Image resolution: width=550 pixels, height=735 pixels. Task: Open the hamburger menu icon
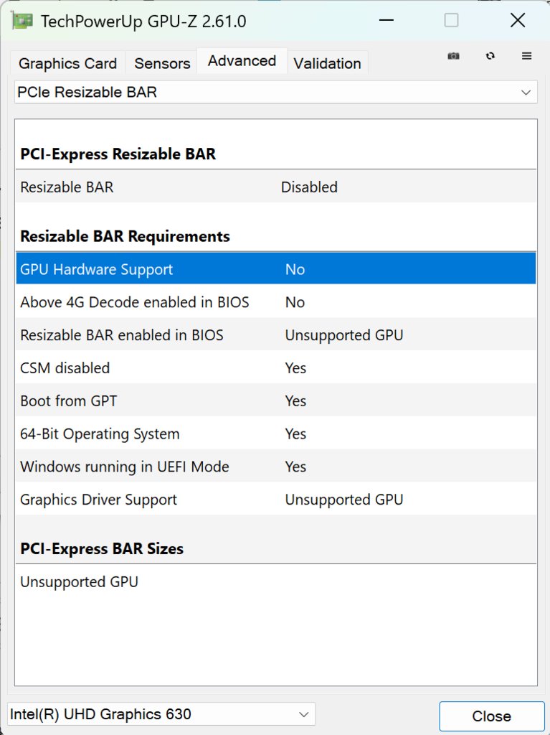[526, 56]
